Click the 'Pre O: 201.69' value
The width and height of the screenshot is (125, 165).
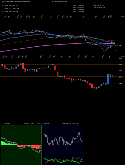click(x=78, y=5)
